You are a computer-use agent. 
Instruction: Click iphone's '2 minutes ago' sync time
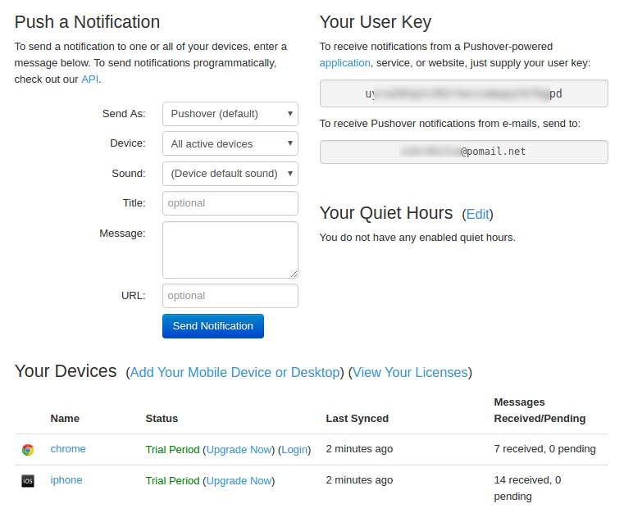click(359, 480)
